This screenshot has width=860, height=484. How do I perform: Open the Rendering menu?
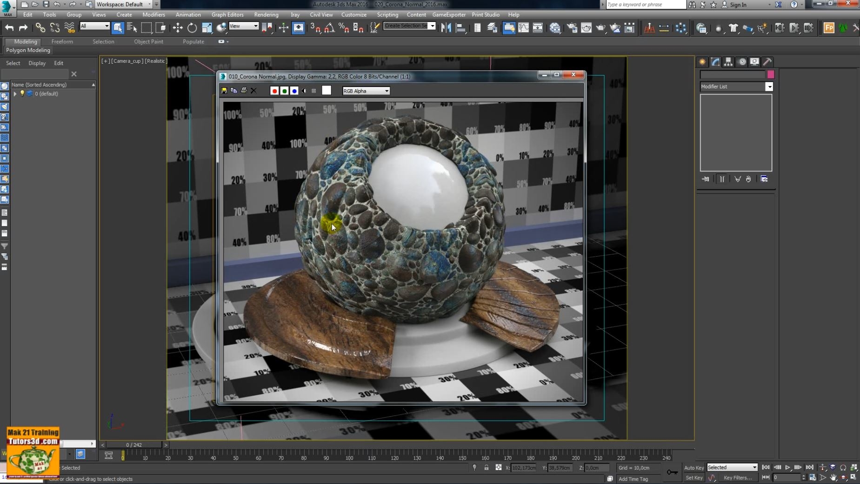[266, 14]
